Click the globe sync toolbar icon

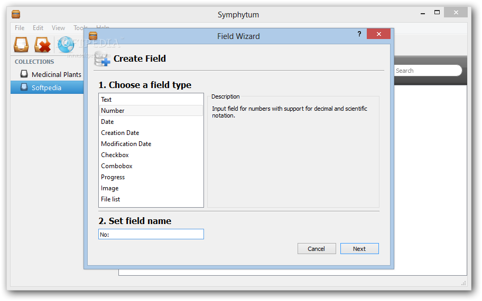point(66,44)
